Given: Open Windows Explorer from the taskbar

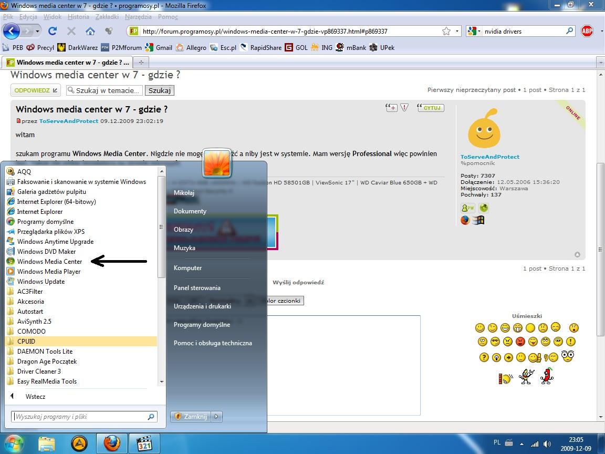Looking at the screenshot, I should coord(47,443).
